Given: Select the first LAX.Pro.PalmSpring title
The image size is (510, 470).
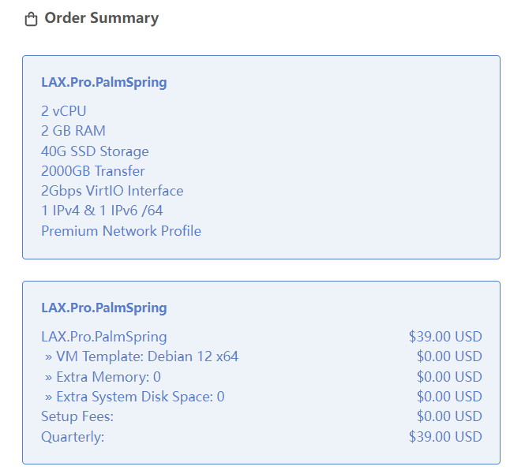Looking at the screenshot, I should (x=104, y=82).
